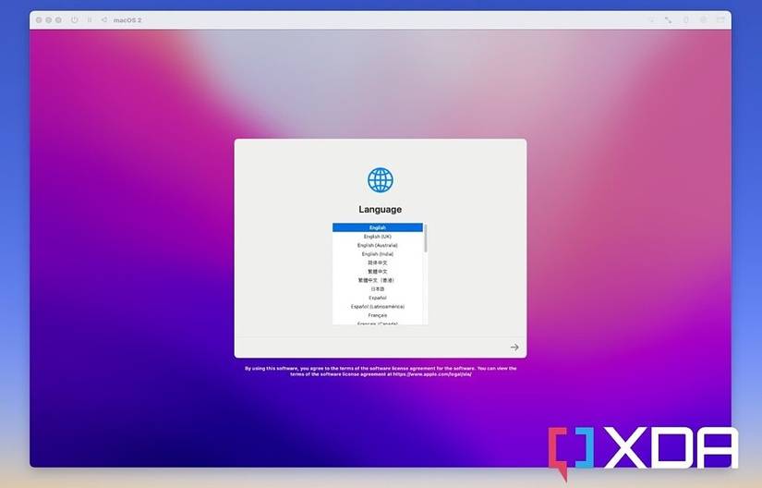Click the USB devices toolbar icon

[x=685, y=20]
